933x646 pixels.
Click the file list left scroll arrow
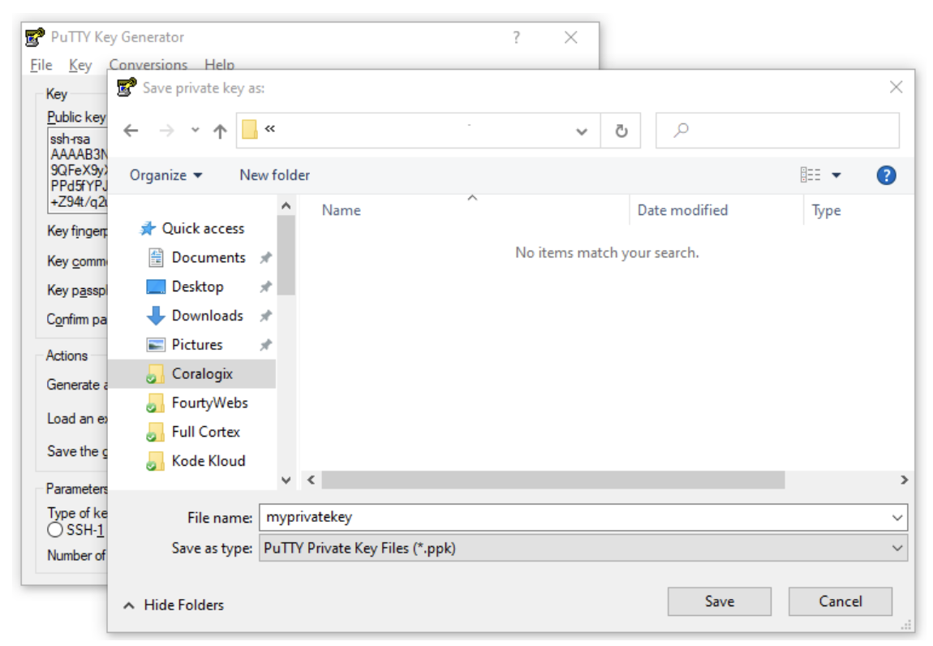312,480
